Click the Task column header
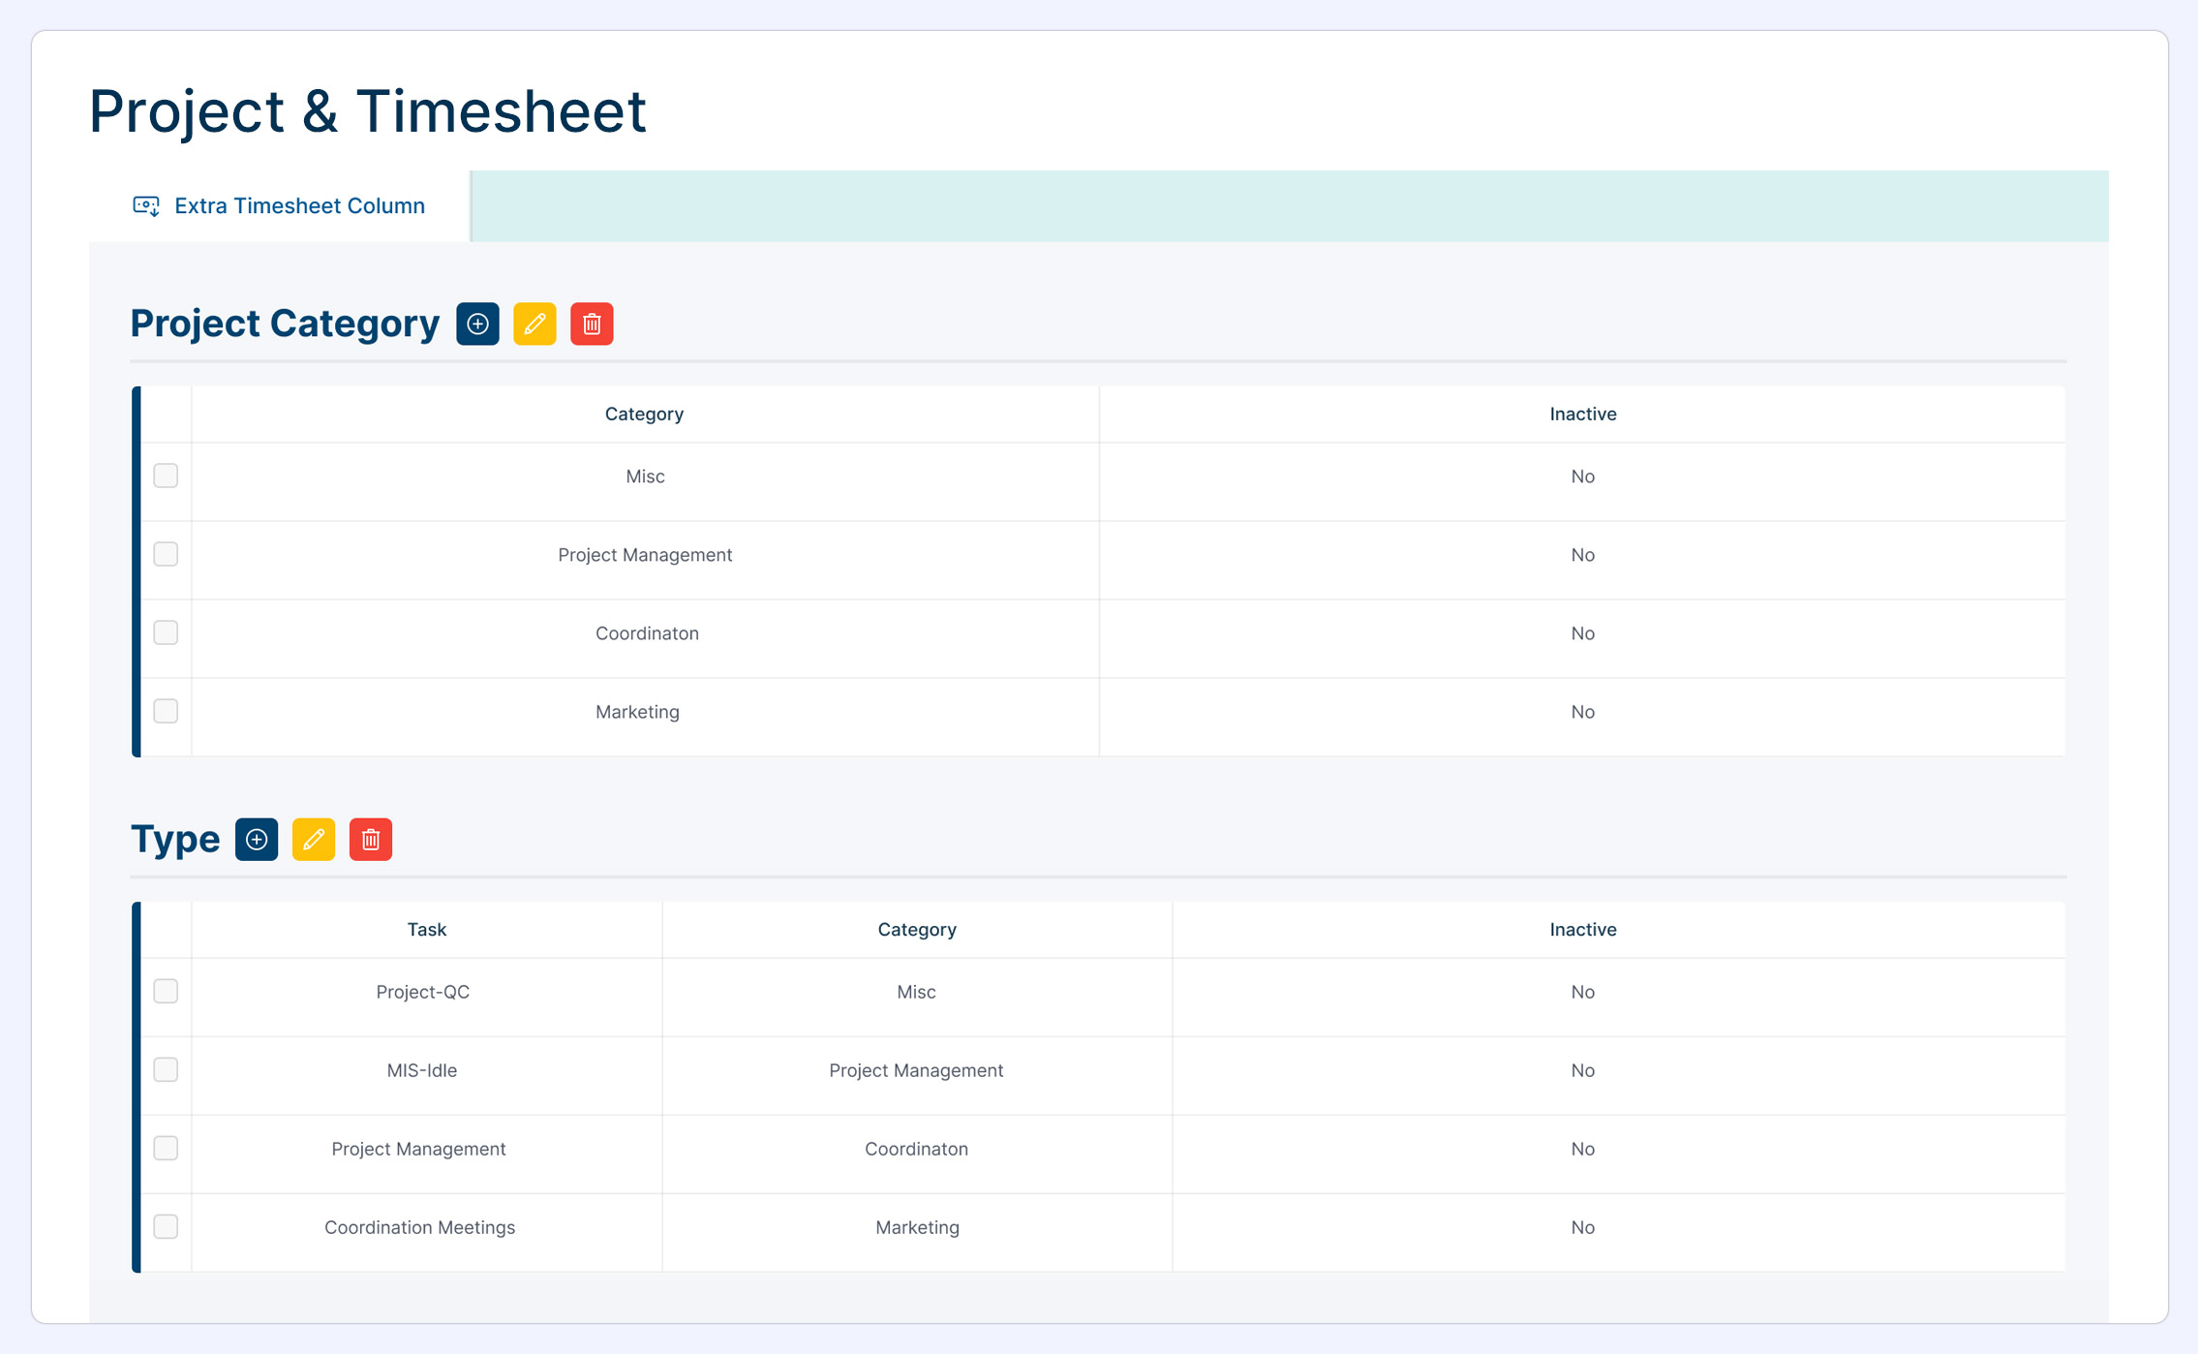 point(426,929)
